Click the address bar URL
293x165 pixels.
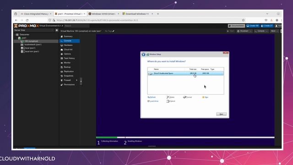[x=97, y=20]
